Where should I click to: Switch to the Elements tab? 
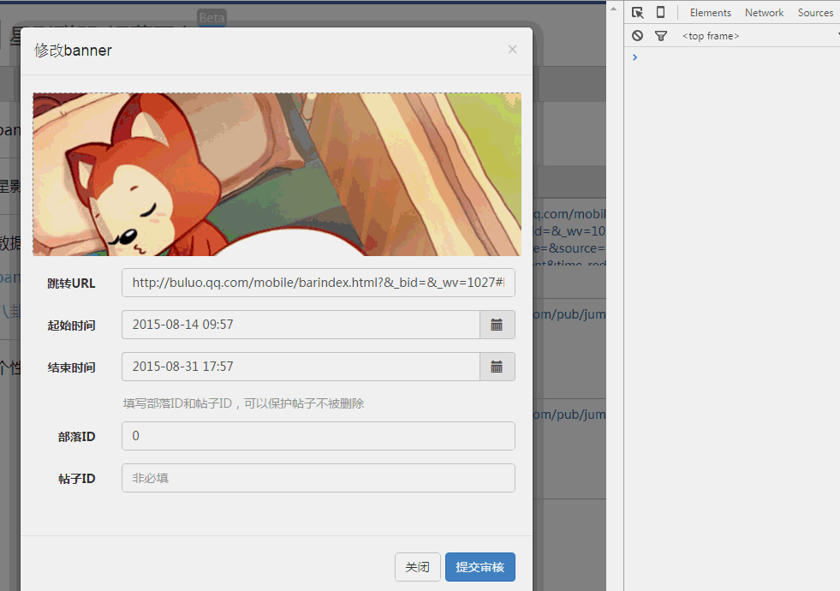[710, 13]
